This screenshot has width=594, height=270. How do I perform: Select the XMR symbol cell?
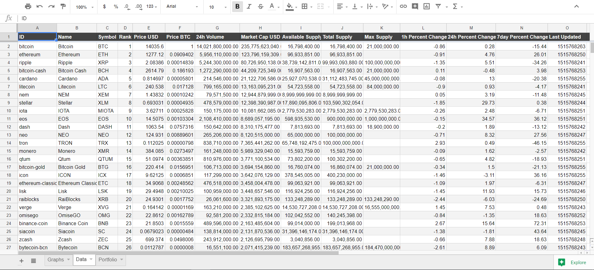[x=107, y=151]
